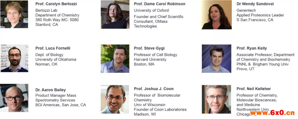Click the Prof. Luca Fornelli name heading
298x119 pixels.
coord(53,48)
